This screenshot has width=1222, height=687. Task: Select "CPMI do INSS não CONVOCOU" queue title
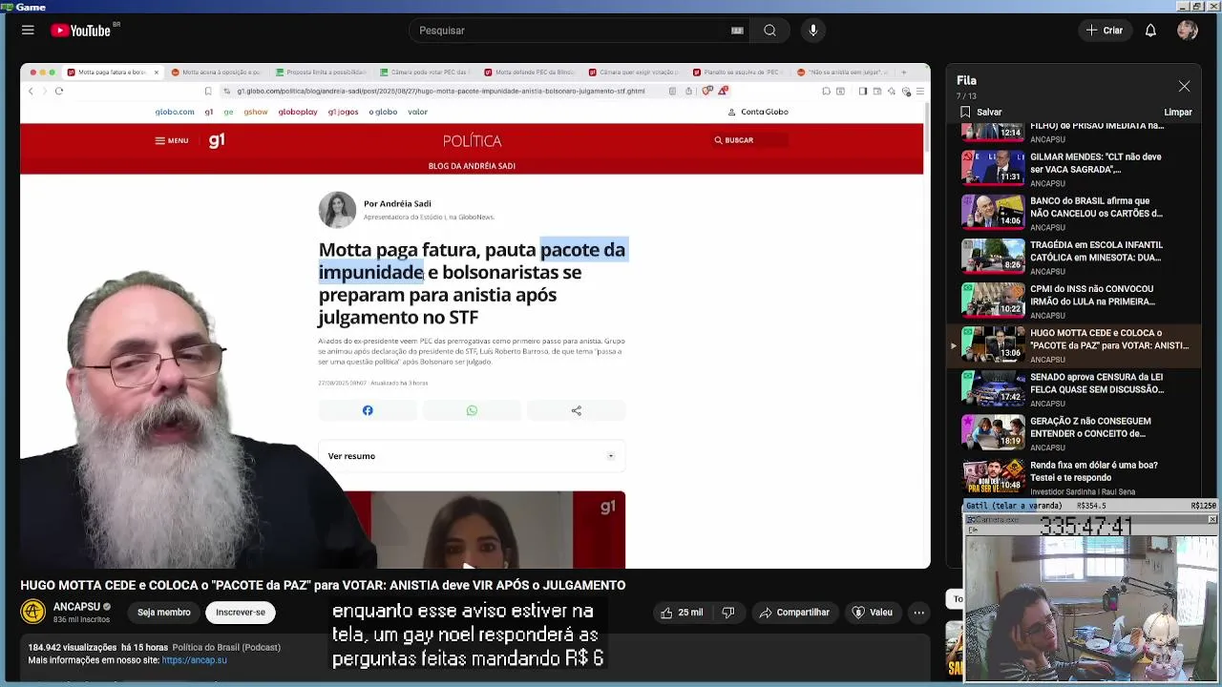pyautogui.click(x=1092, y=295)
